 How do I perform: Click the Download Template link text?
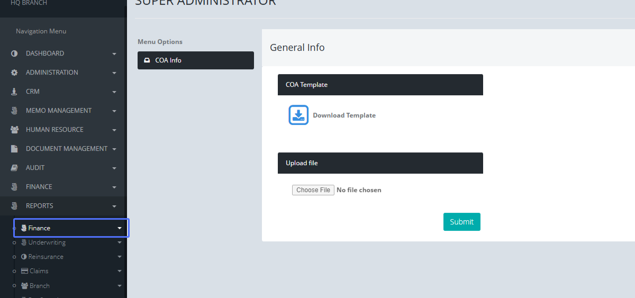344,115
